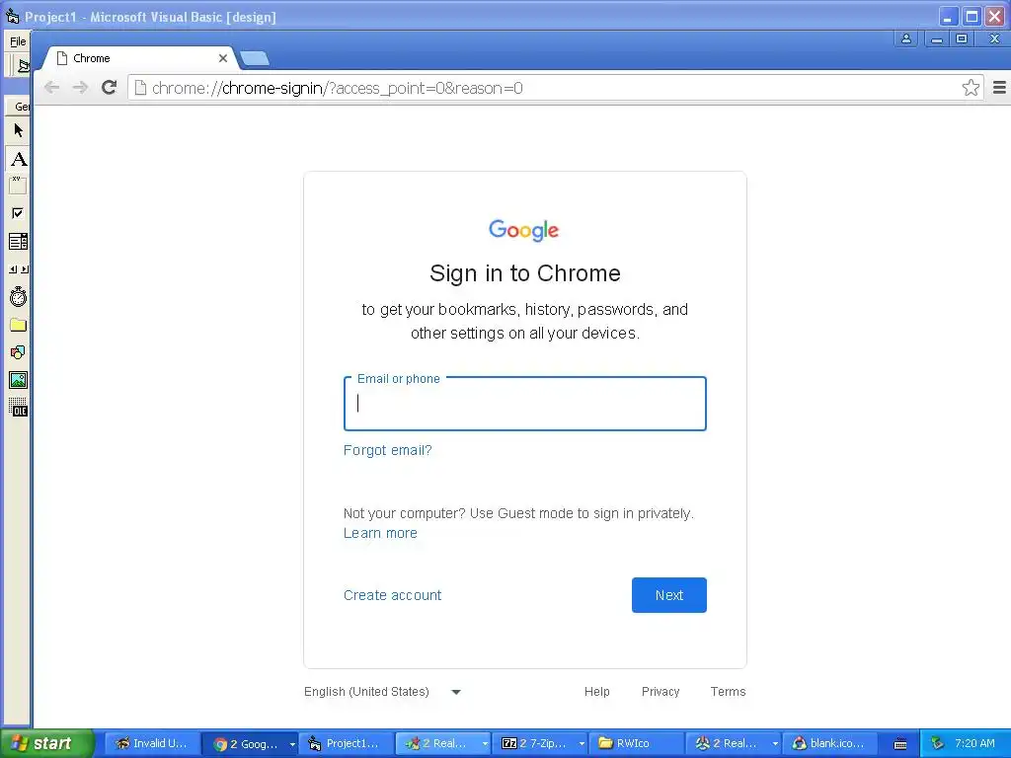
Task: Click the page icon in address bar
Action: tap(140, 88)
